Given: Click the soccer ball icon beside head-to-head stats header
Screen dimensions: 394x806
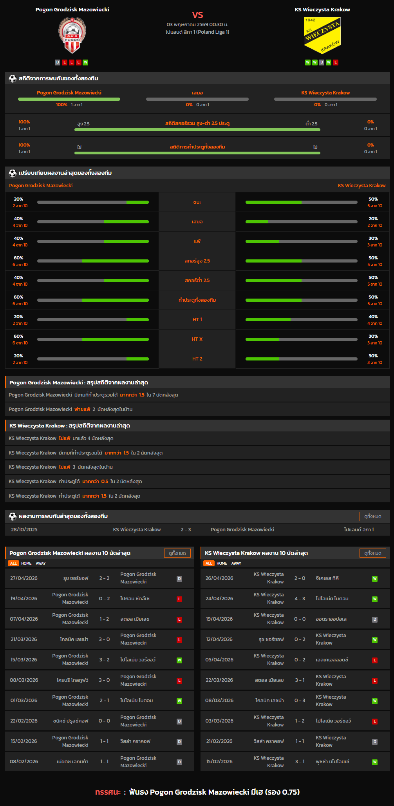Looking at the screenshot, I should [13, 78].
